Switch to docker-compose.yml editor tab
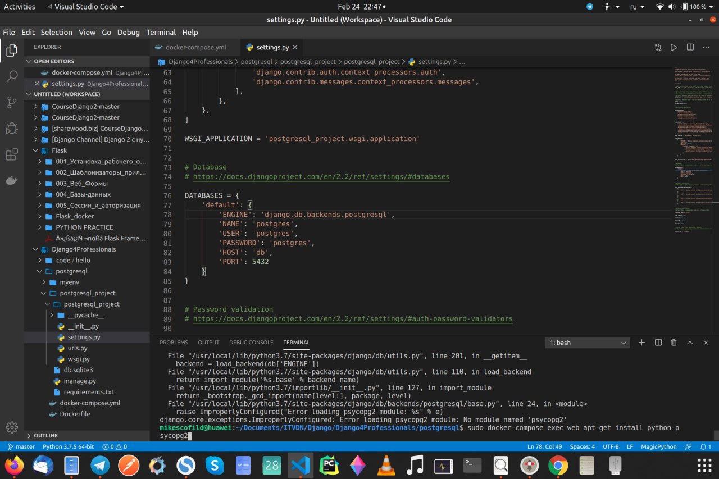 [x=195, y=48]
